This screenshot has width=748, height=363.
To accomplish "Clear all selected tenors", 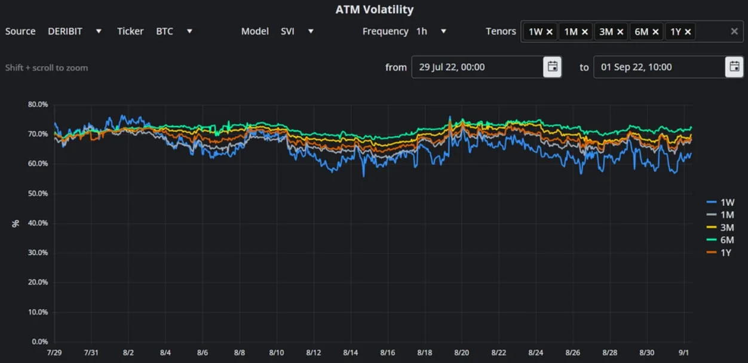I will 734,31.
